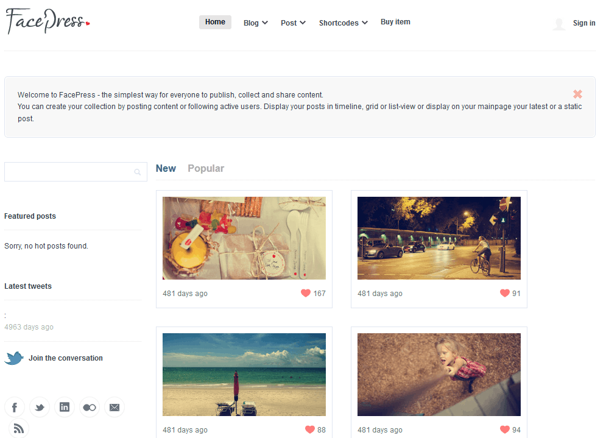The width and height of the screenshot is (606, 438).
Task: Like the post with 88 hearts
Action: click(309, 429)
